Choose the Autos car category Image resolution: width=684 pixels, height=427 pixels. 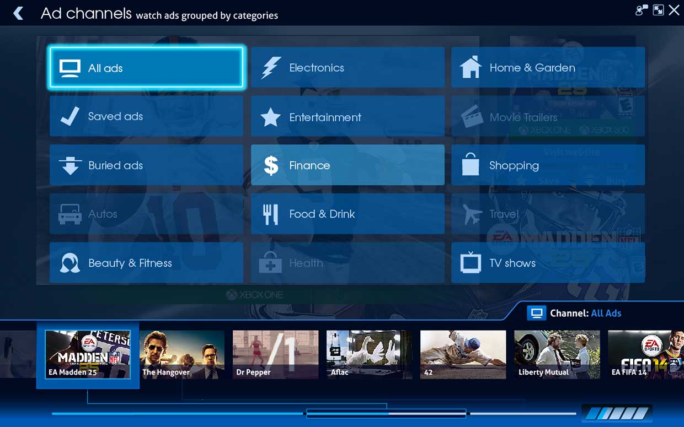point(146,214)
